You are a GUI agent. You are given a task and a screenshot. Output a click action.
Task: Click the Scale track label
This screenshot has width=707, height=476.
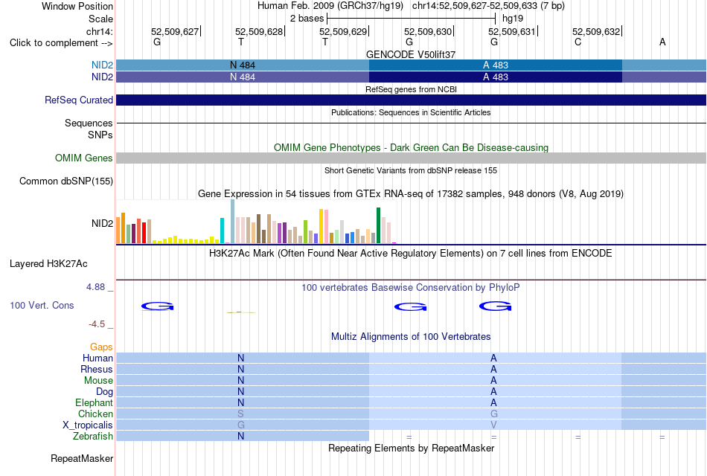pos(100,19)
